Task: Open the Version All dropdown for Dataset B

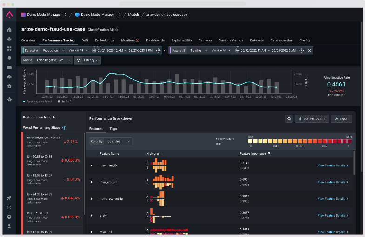Action: (x=221, y=51)
